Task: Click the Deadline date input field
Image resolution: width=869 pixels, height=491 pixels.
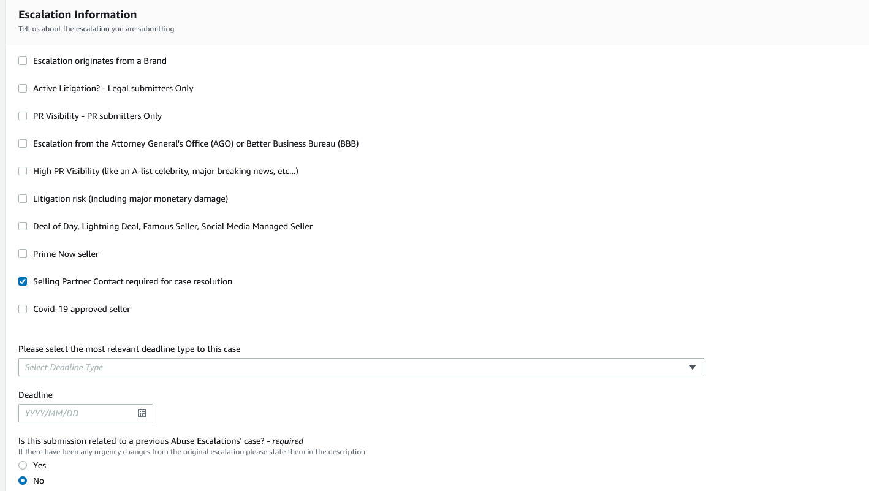Action: pyautogui.click(x=77, y=413)
